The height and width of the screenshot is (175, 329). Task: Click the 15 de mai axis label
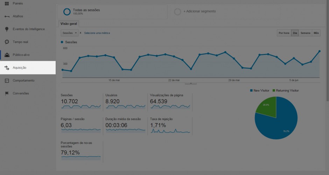(114, 80)
